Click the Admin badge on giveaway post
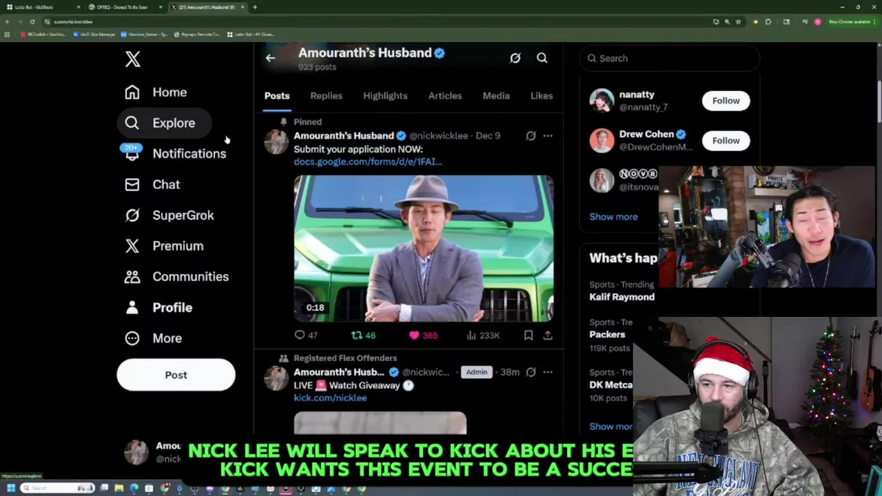882x496 pixels. click(476, 372)
